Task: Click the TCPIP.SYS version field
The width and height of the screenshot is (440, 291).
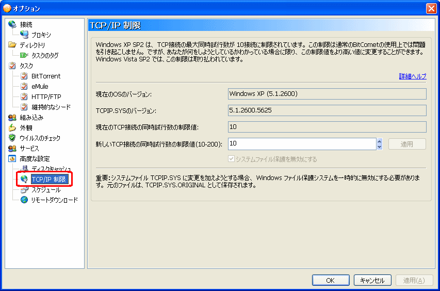Action: coord(327,110)
